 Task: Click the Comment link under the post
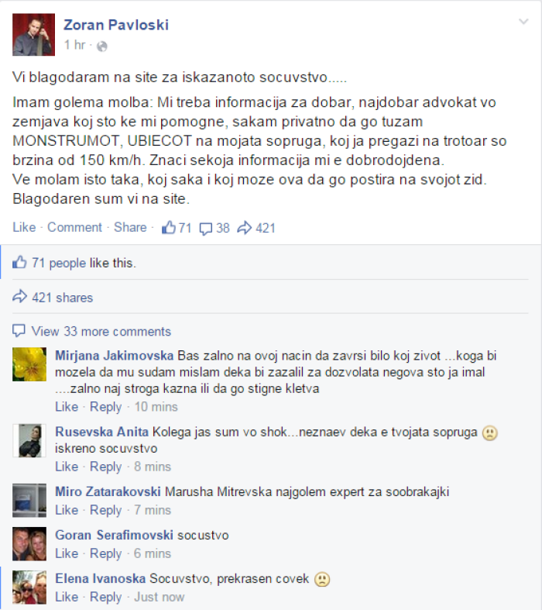pyautogui.click(x=74, y=227)
